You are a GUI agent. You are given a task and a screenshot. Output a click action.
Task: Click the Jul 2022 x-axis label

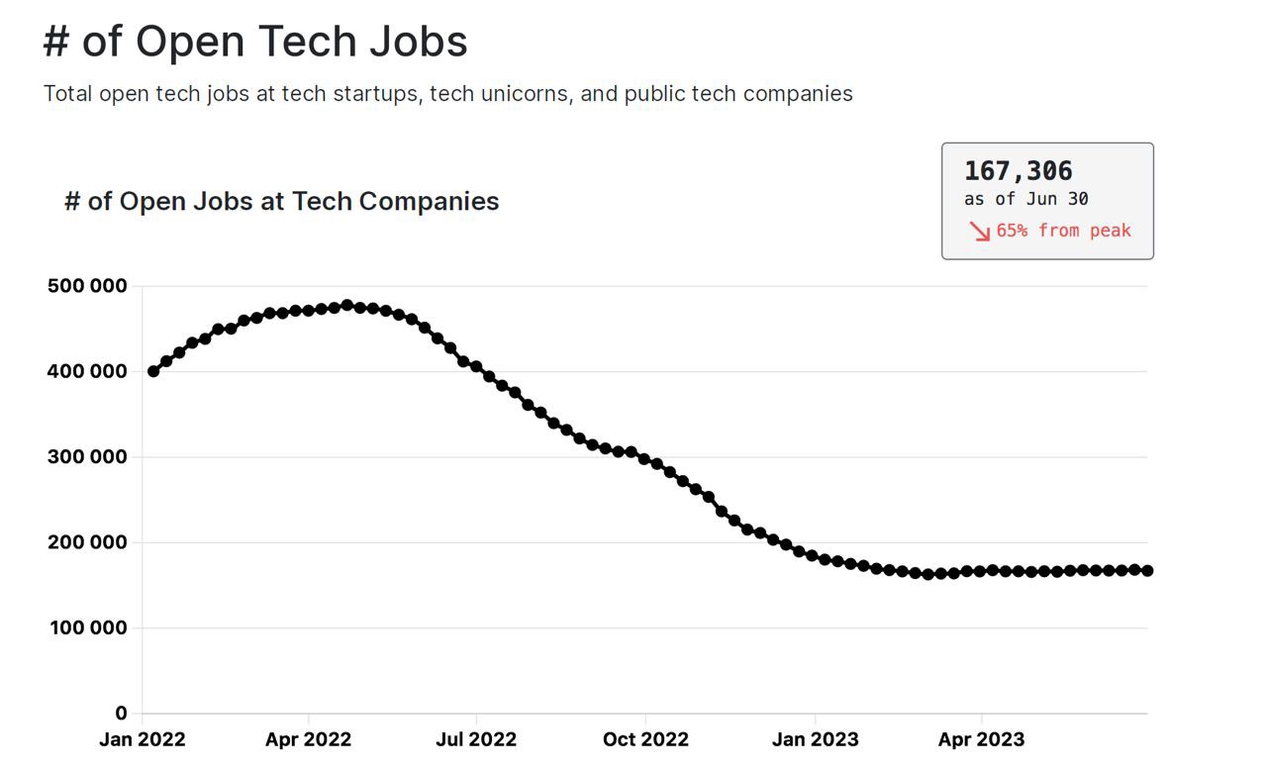[x=476, y=739]
